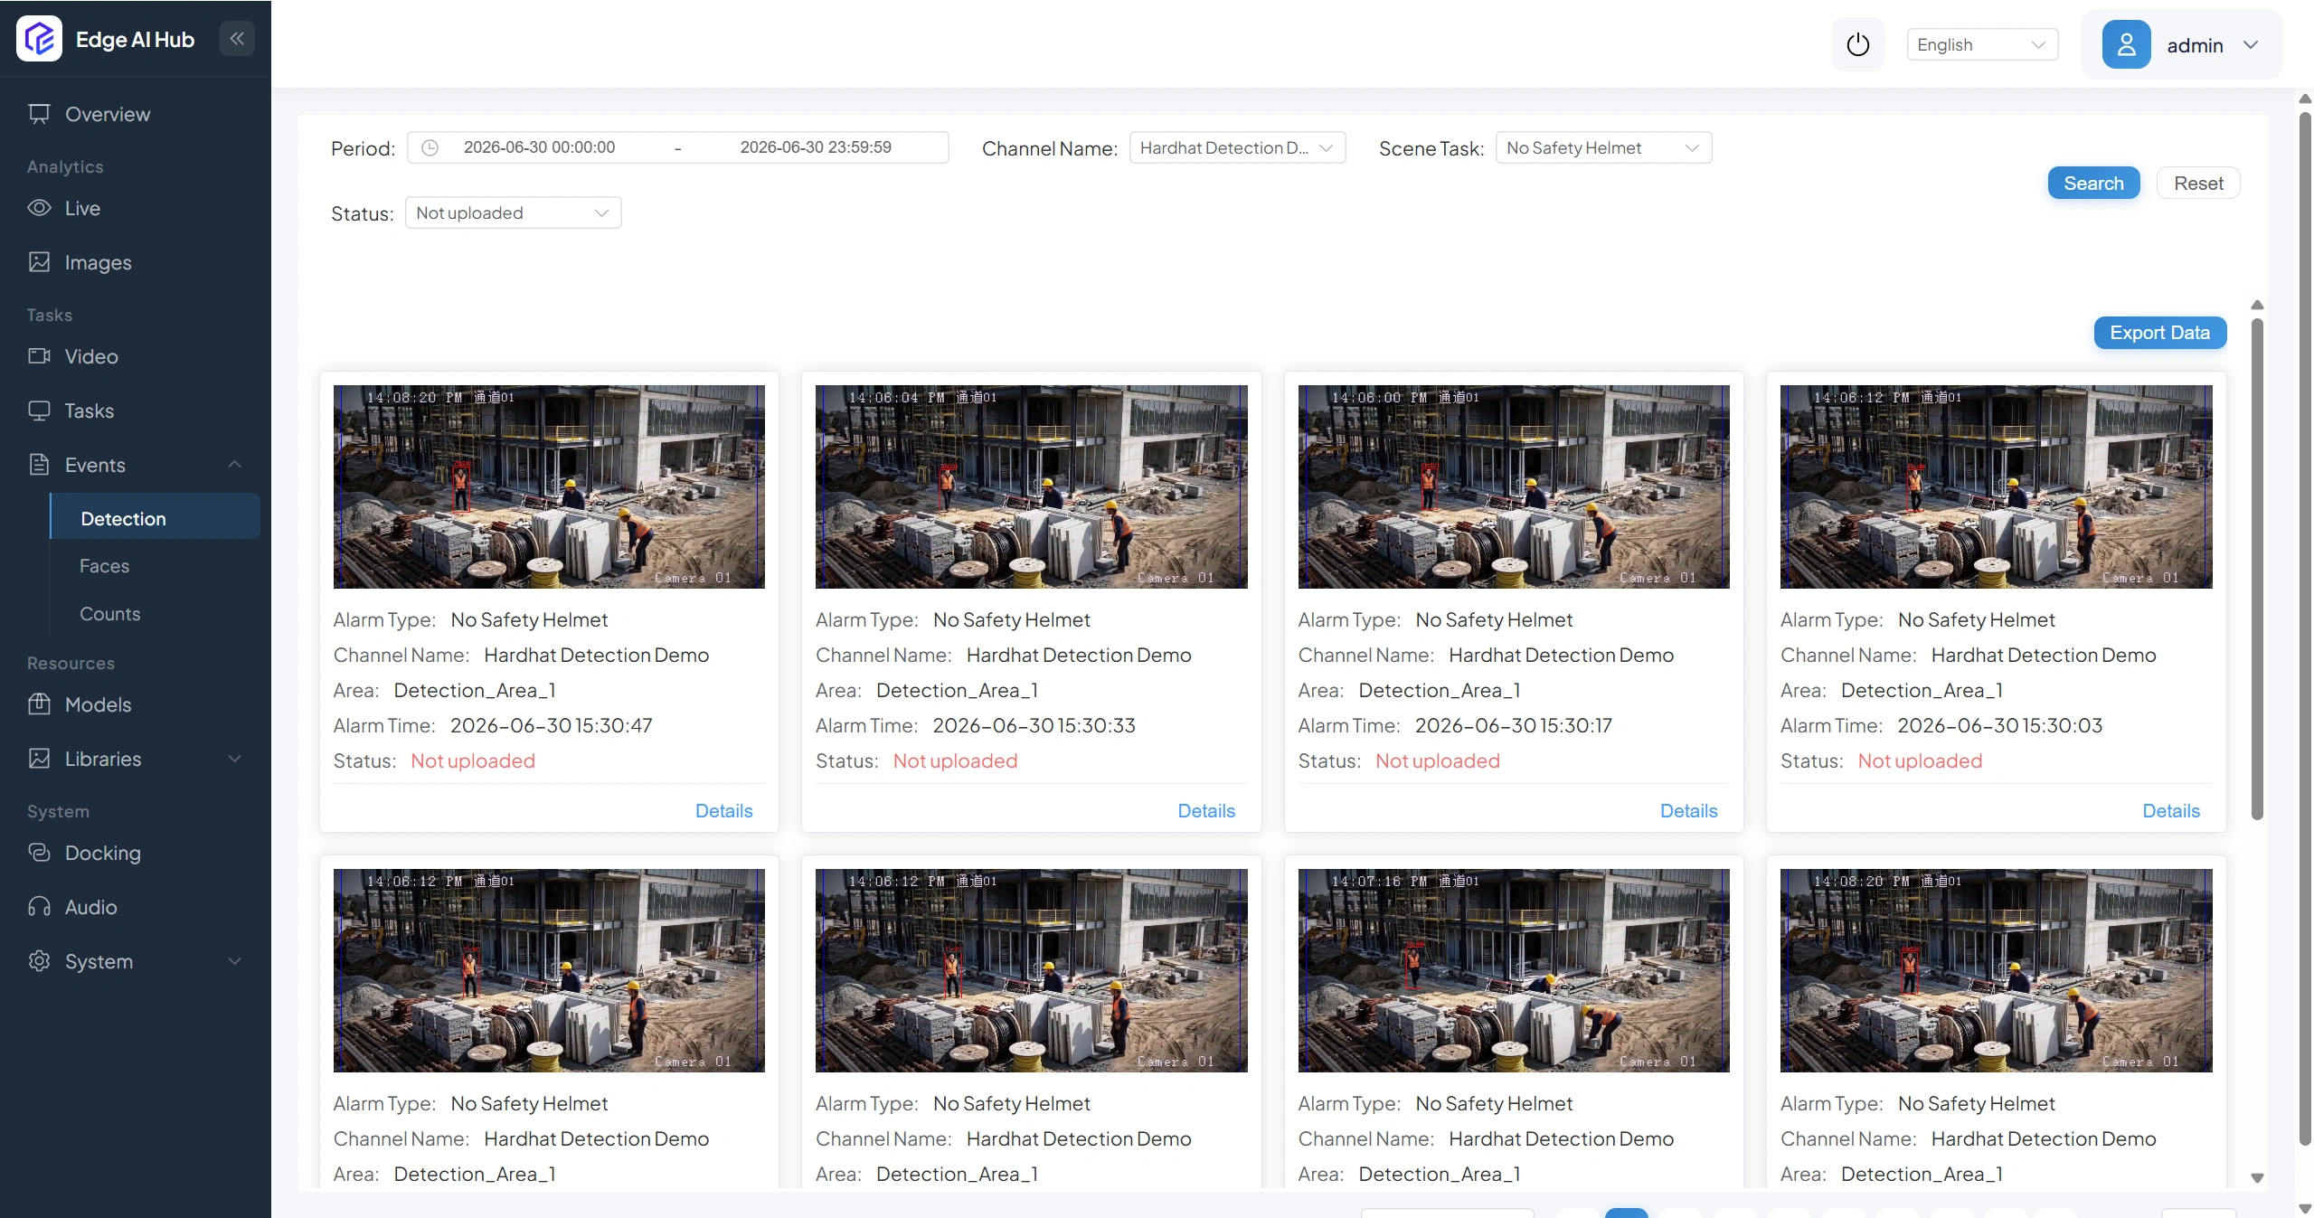
Task: Expand the Libraries submenu chevron
Action: click(x=235, y=759)
